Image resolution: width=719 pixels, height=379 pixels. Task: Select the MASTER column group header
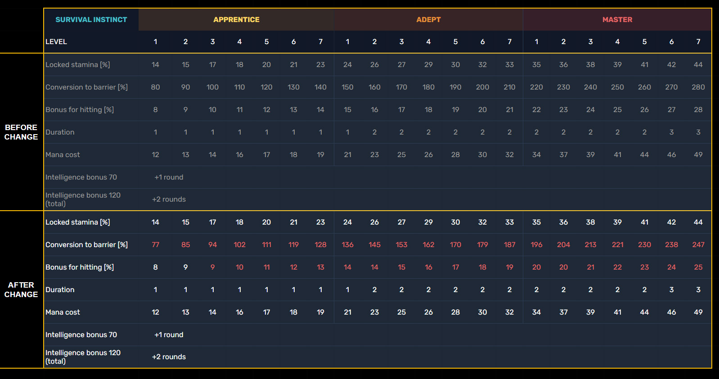[617, 20]
